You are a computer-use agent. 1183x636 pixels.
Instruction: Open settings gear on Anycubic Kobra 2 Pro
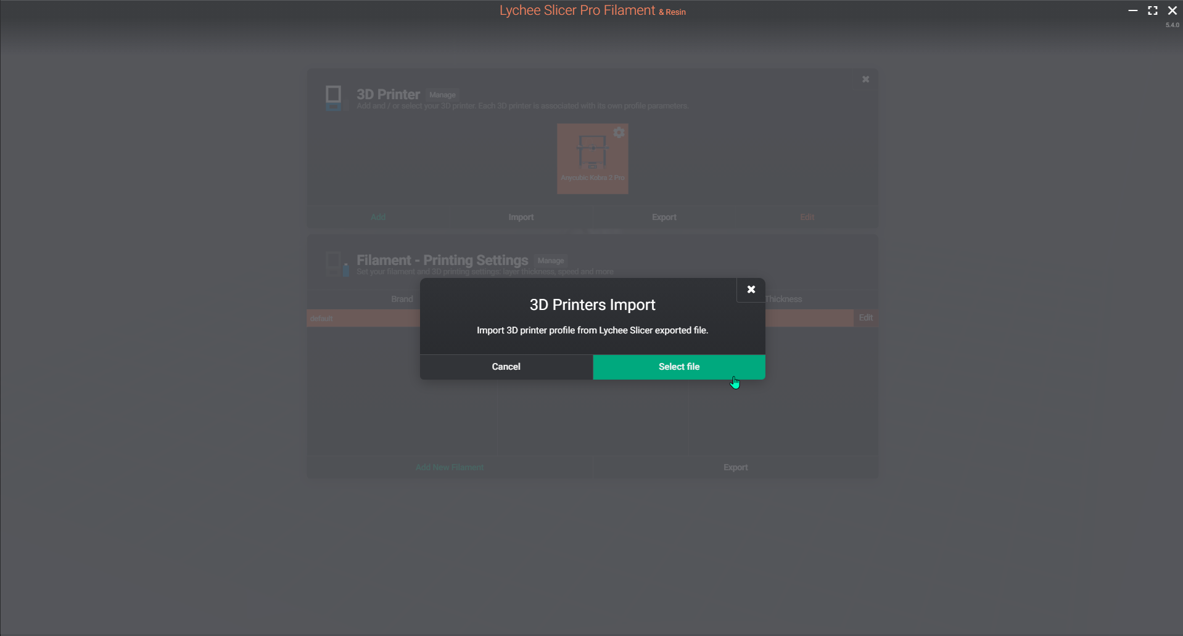619,132
